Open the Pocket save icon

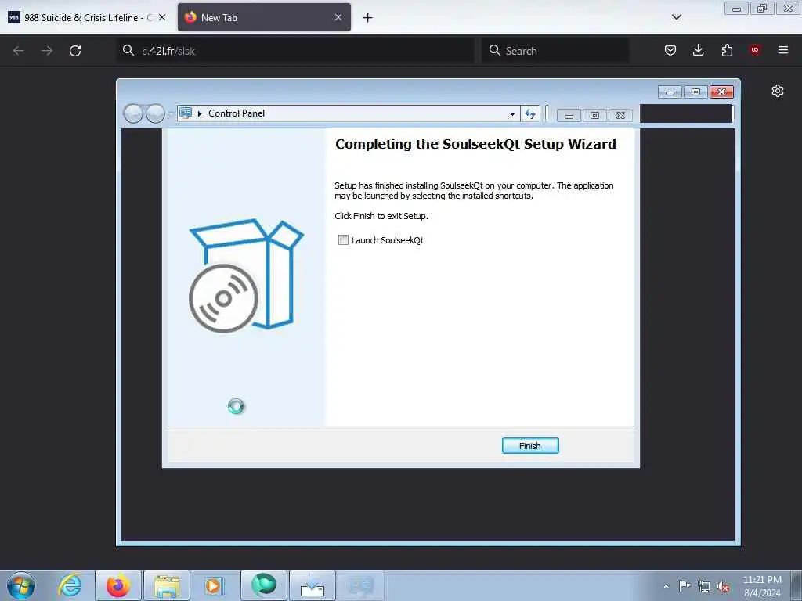[x=670, y=50]
